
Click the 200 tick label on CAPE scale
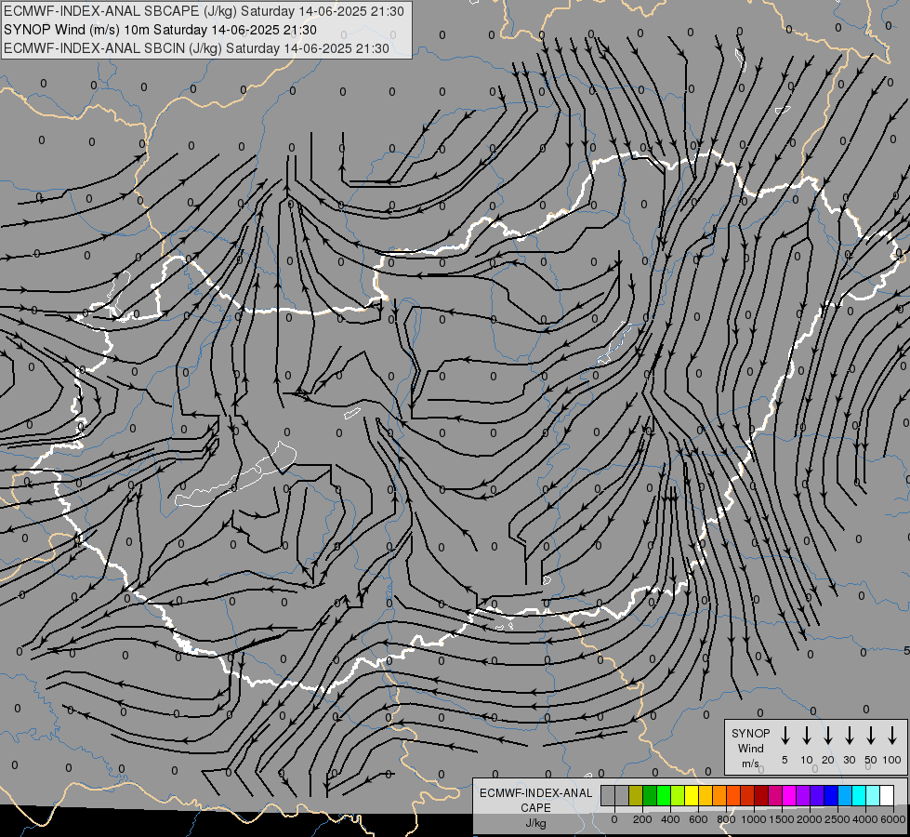(642, 819)
